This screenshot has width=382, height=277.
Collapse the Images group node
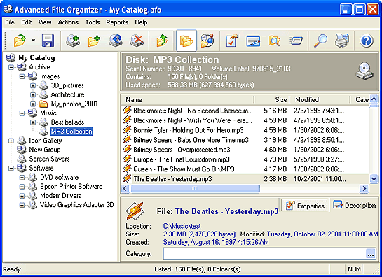[x=22, y=76]
